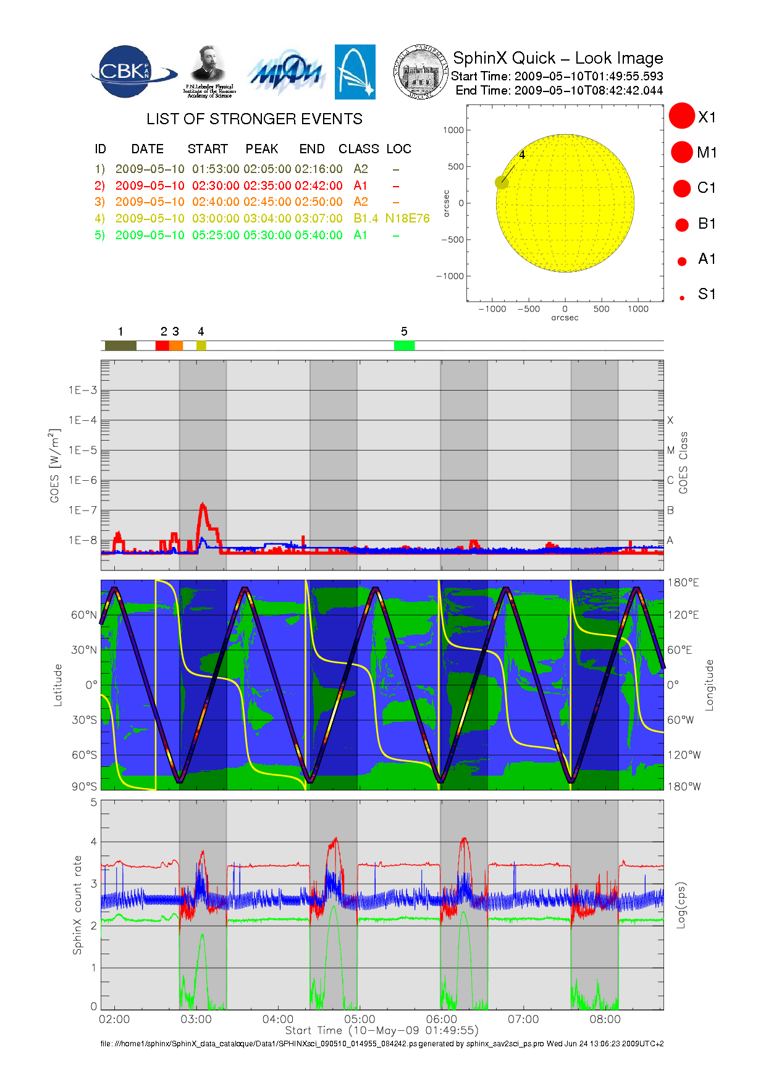Click the SphinX Quick – Look Image title
Screen dimensions: 766x1084
coord(557,58)
